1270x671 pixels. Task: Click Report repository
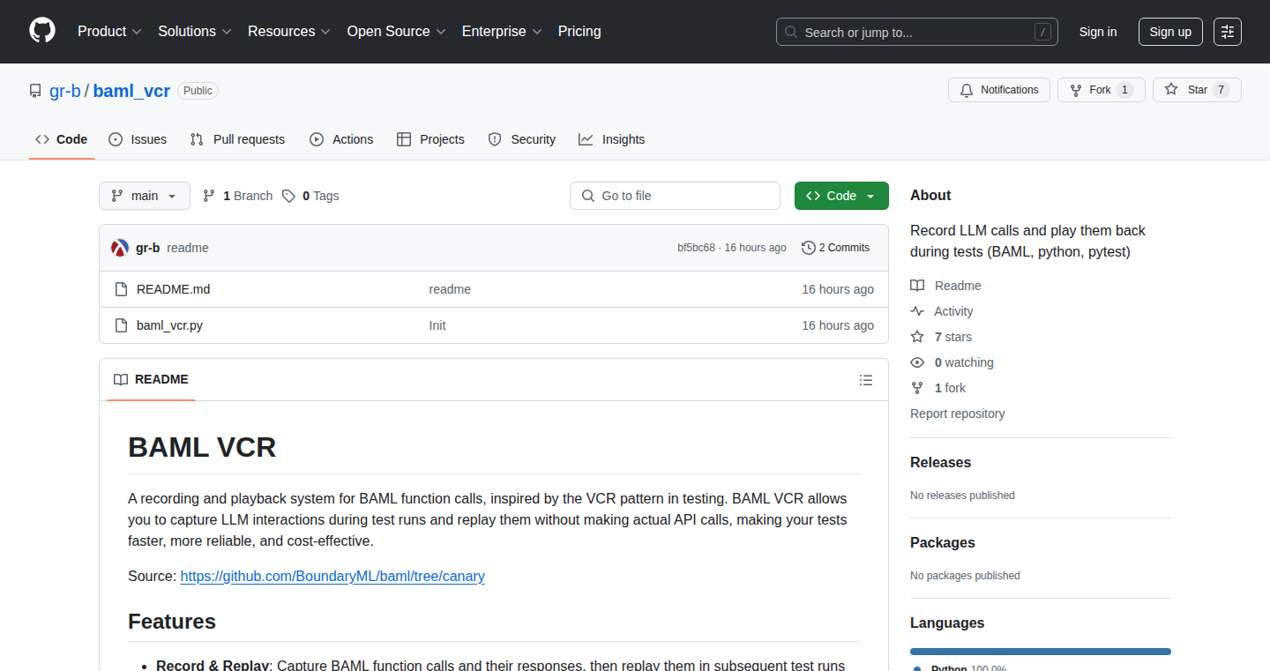[x=957, y=414]
